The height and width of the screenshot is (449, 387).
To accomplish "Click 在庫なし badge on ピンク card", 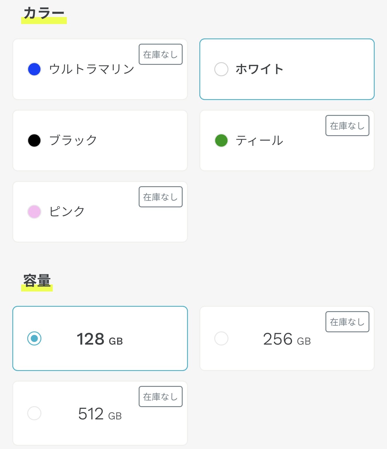I will click(x=160, y=197).
